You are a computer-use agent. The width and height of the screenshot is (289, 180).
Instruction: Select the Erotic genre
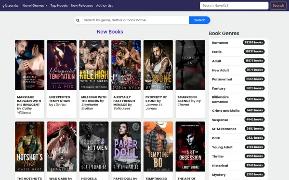pos(238,52)
